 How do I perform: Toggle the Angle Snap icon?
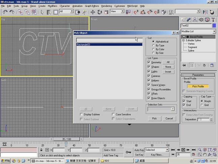tap(143, 12)
